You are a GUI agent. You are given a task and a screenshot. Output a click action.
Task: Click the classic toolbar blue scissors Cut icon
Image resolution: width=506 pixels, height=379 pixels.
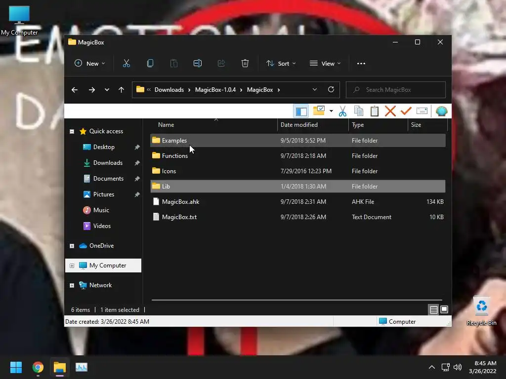point(342,111)
